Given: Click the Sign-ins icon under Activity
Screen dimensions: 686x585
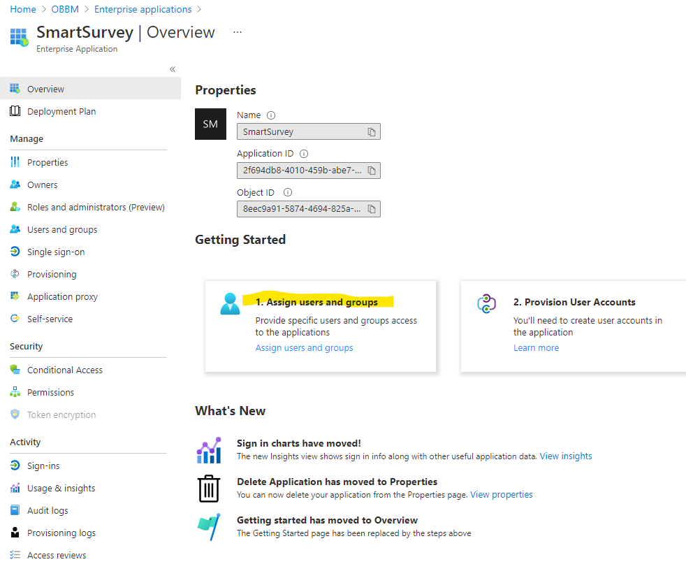Looking at the screenshot, I should (x=15, y=465).
